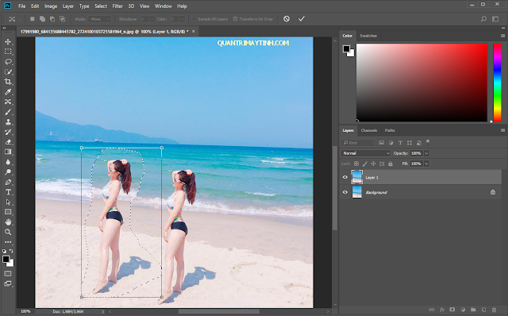508x316 pixels.
Task: Reset default foreground and background colors
Action: (x=4, y=251)
